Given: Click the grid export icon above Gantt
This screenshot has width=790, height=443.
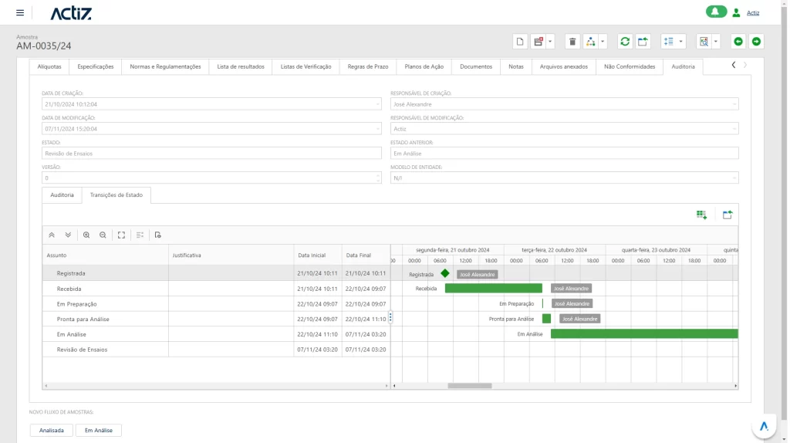Looking at the screenshot, I should 701,215.
